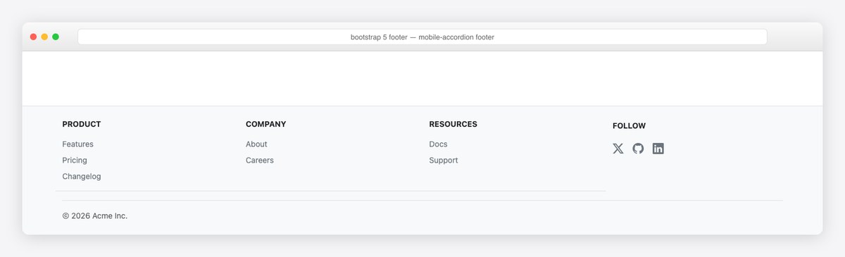This screenshot has height=257, width=845.
Task: Visit the Changelog link
Action: (x=82, y=177)
